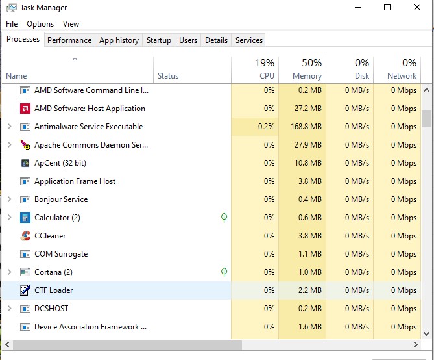Sort by the Status column header

[193, 70]
